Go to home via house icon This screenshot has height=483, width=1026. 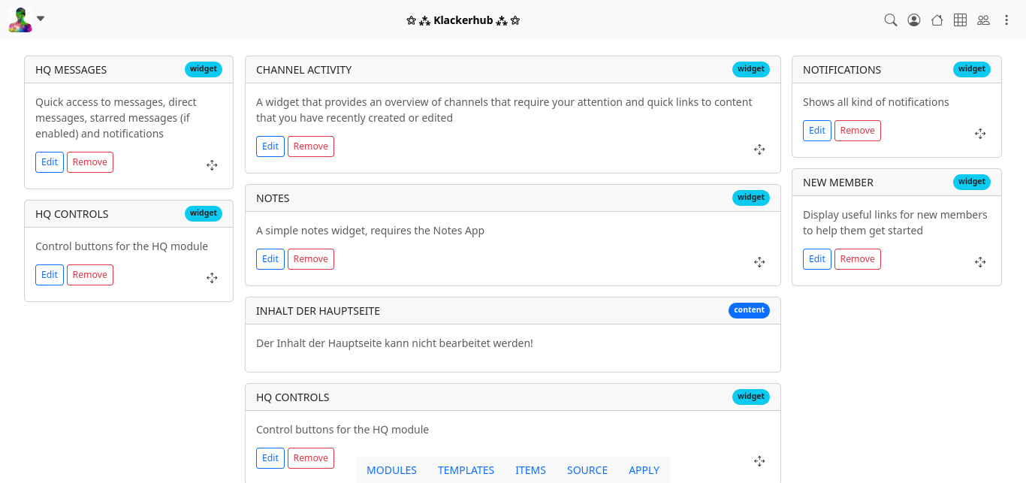pyautogui.click(x=937, y=20)
